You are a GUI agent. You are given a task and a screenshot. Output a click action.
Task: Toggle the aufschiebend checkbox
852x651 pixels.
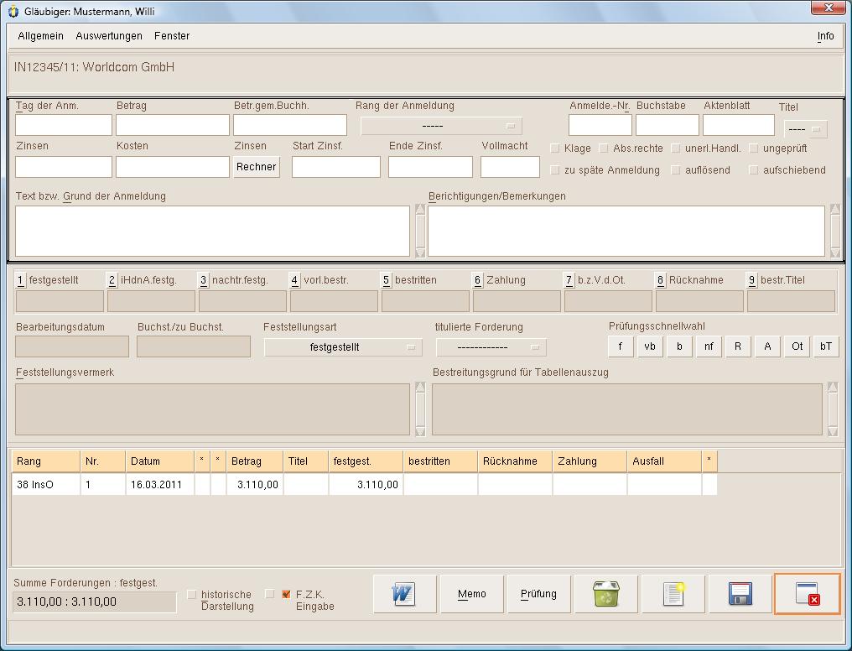[753, 170]
